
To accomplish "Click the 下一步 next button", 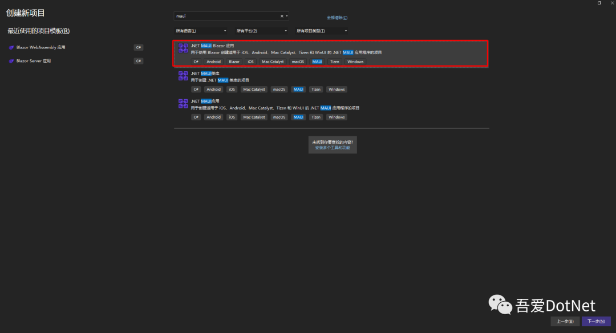I will pyautogui.click(x=596, y=321).
